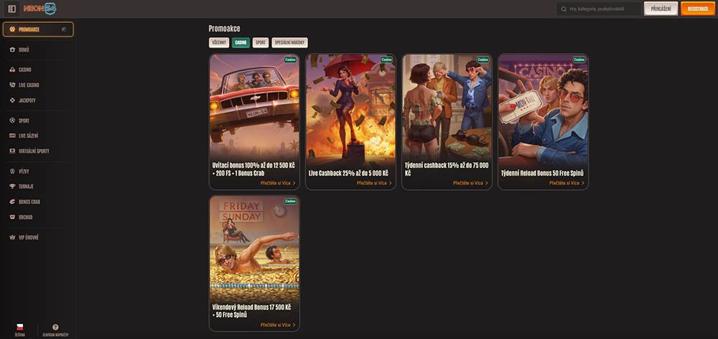Go to Domů in sidebar
This screenshot has height=339, width=718.
coord(24,49)
